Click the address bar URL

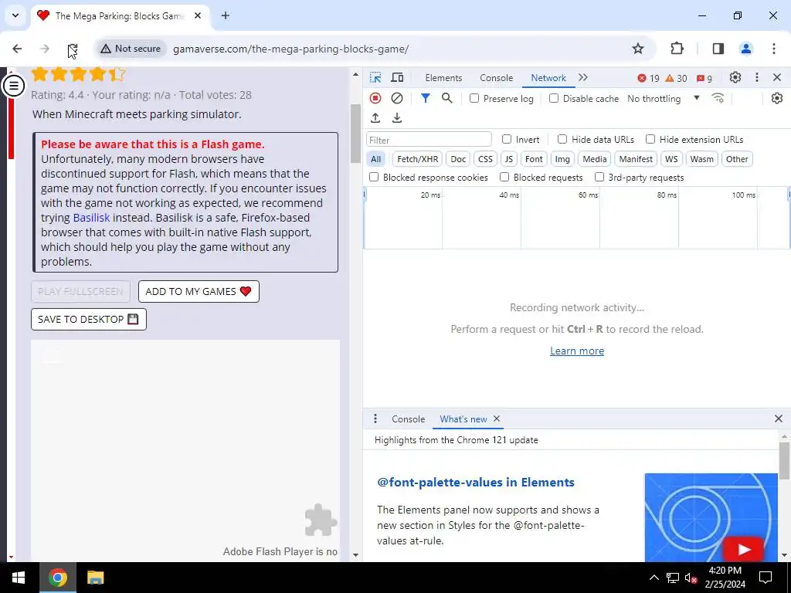(290, 49)
